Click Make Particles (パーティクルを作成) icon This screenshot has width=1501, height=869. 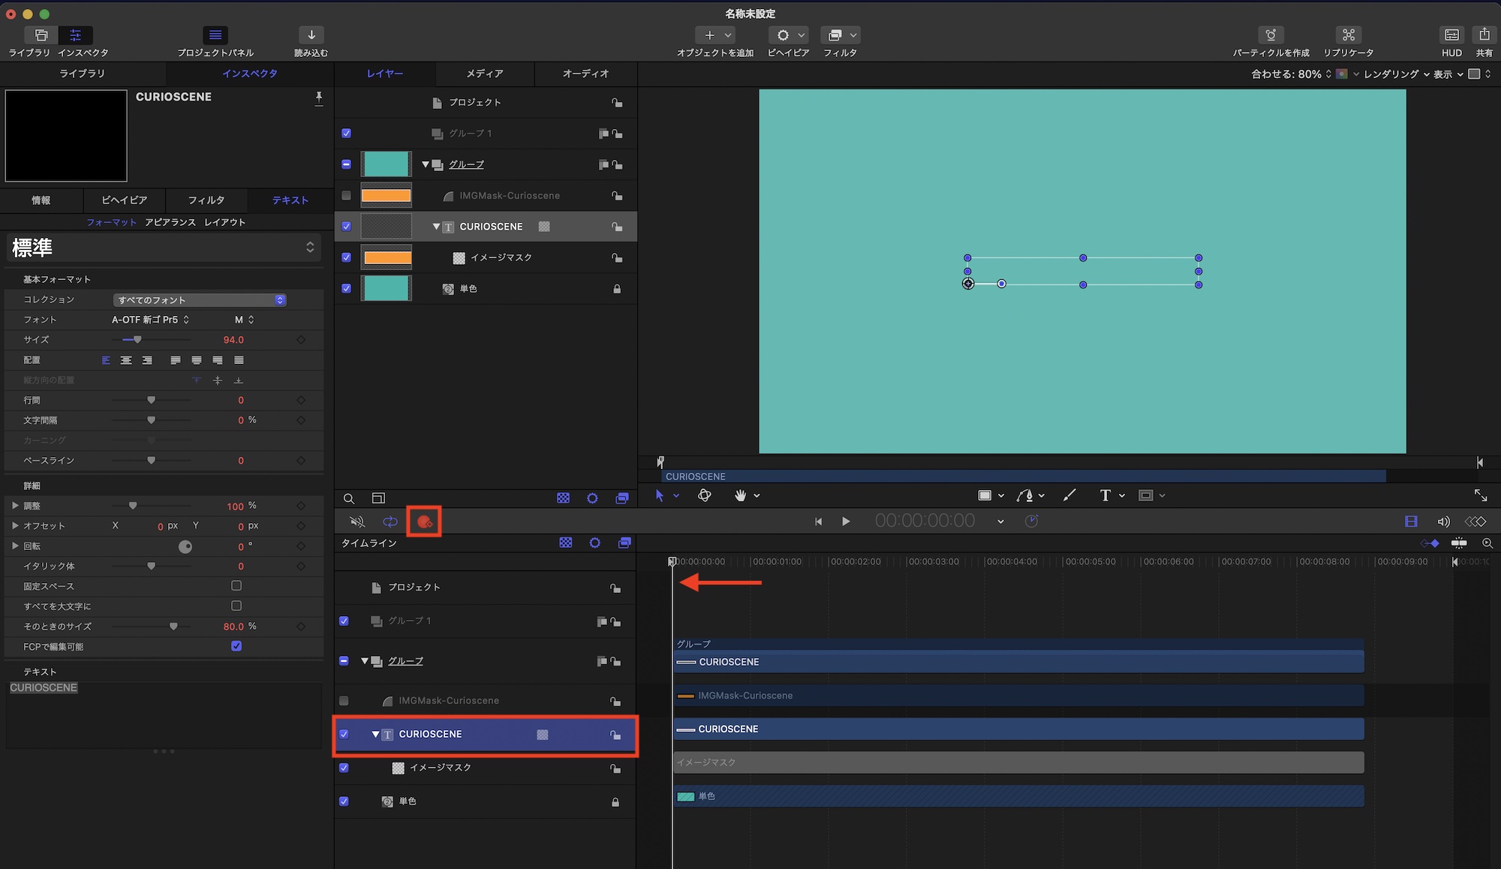click(1270, 35)
